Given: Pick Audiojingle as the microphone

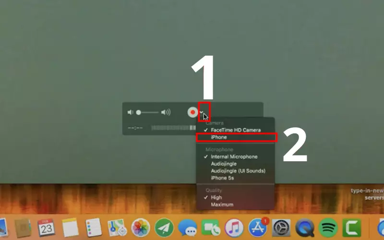Looking at the screenshot, I should 236,164.
